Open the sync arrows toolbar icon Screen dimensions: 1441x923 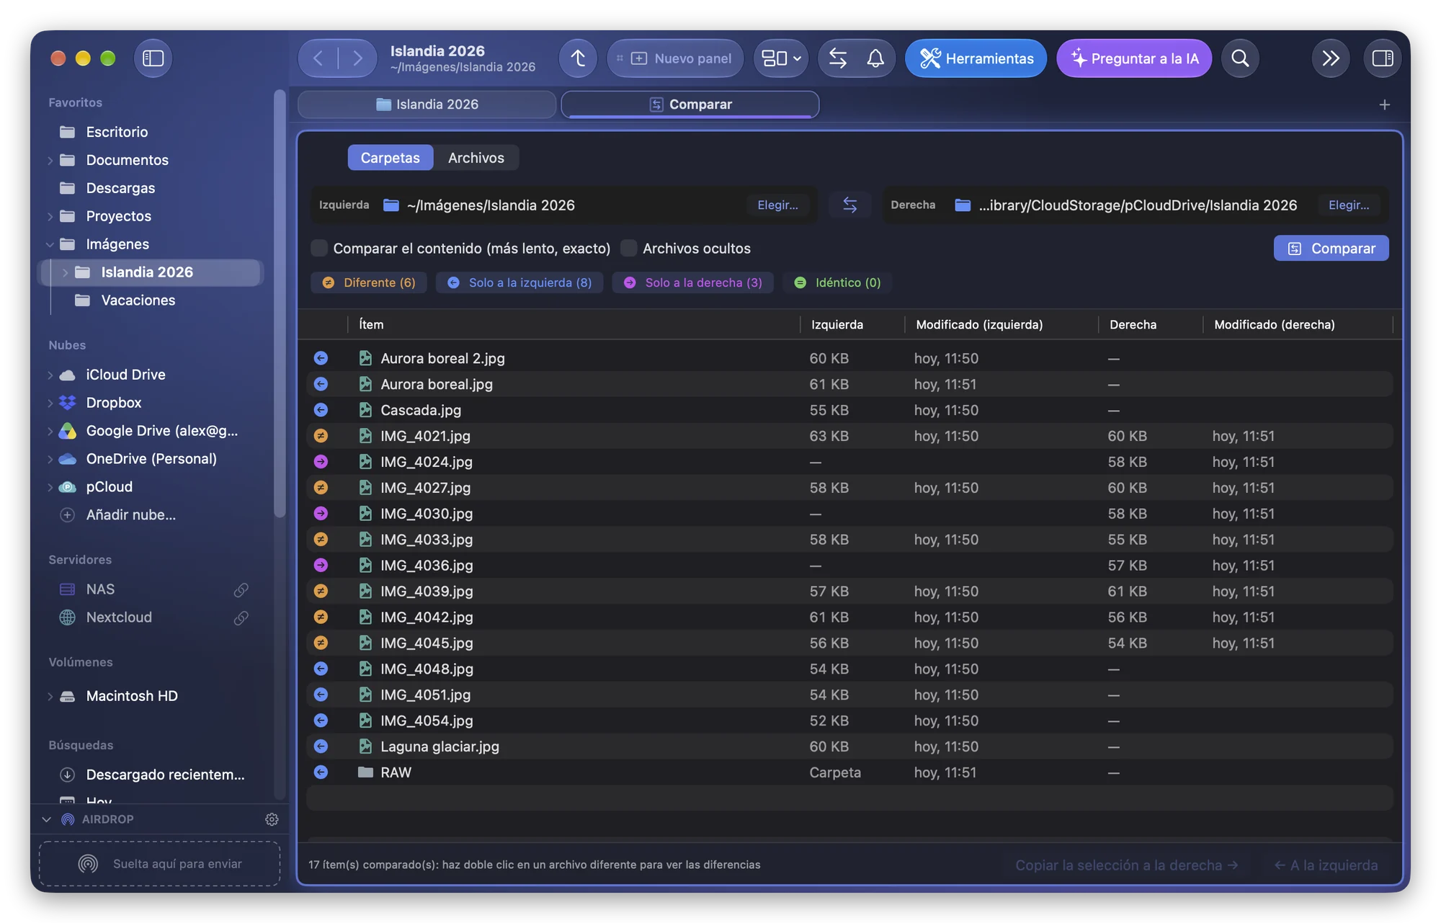pos(837,58)
